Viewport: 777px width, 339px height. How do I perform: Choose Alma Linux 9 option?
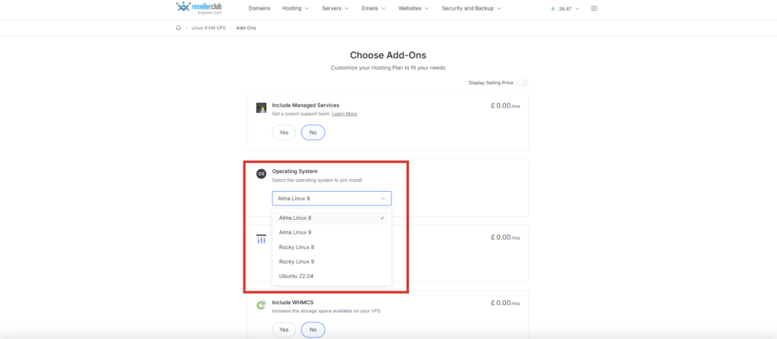click(x=332, y=232)
